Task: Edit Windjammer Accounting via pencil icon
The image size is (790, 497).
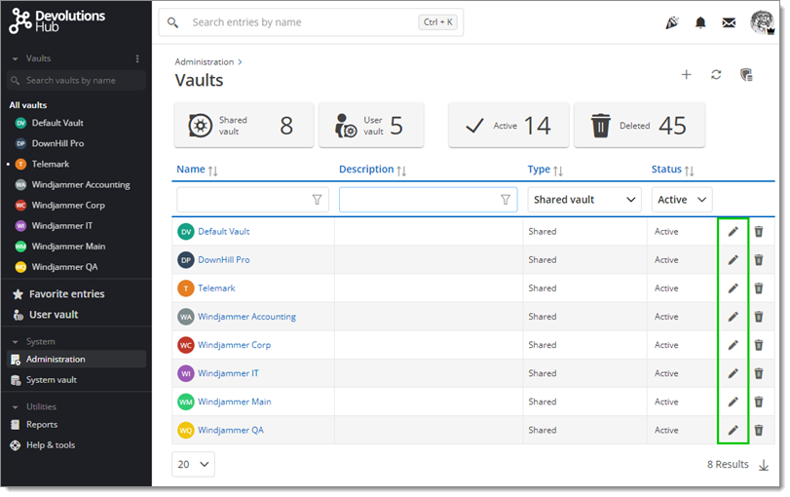Action: pyautogui.click(x=733, y=317)
